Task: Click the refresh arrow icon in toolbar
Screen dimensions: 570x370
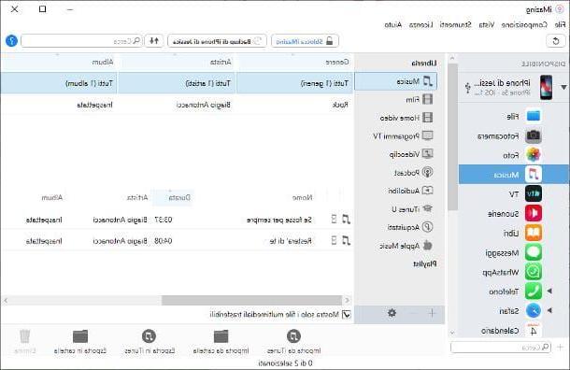Action: 556,41
